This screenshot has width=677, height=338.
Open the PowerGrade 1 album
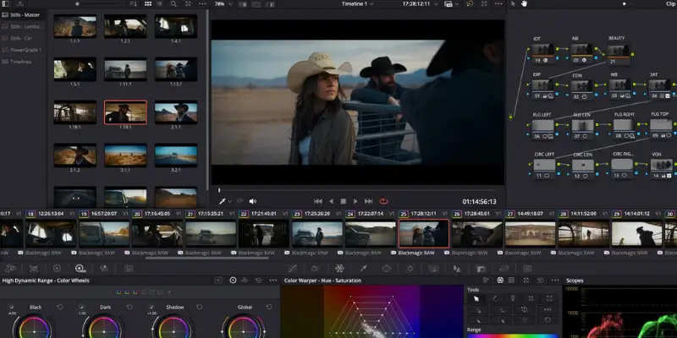22,50
